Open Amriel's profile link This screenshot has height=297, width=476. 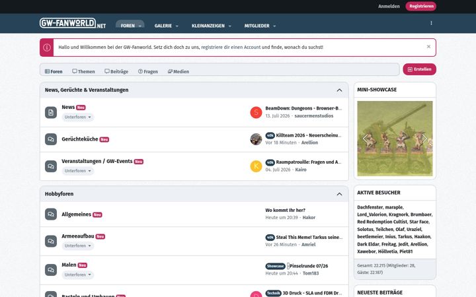click(x=309, y=245)
